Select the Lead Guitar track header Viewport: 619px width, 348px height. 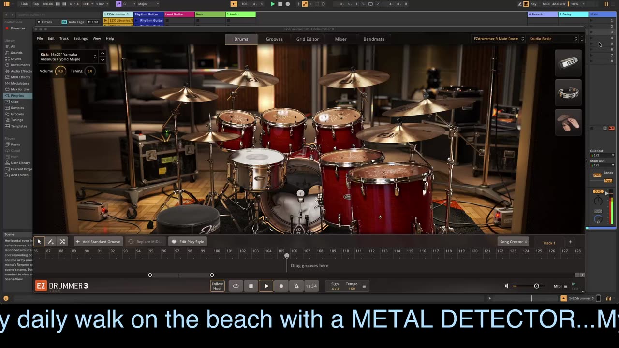[x=179, y=14]
